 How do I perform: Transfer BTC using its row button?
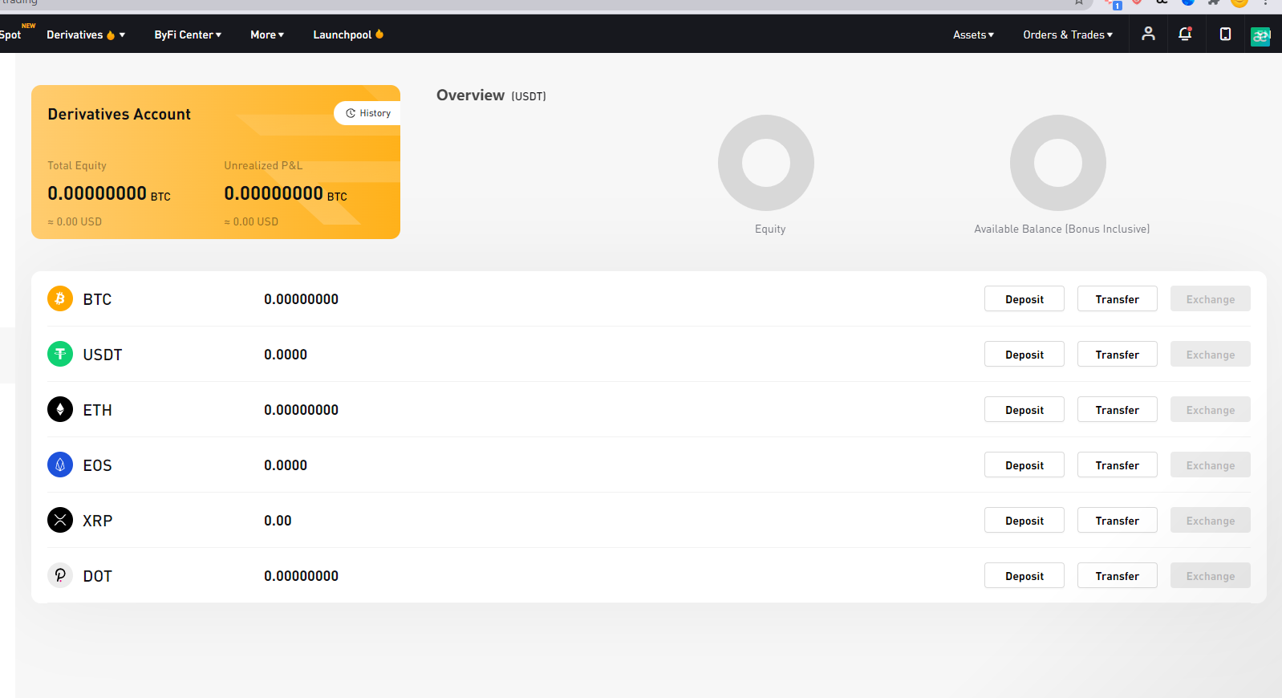coord(1118,298)
